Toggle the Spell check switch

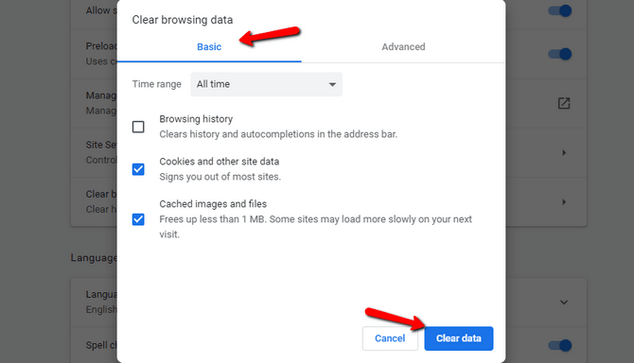click(560, 345)
